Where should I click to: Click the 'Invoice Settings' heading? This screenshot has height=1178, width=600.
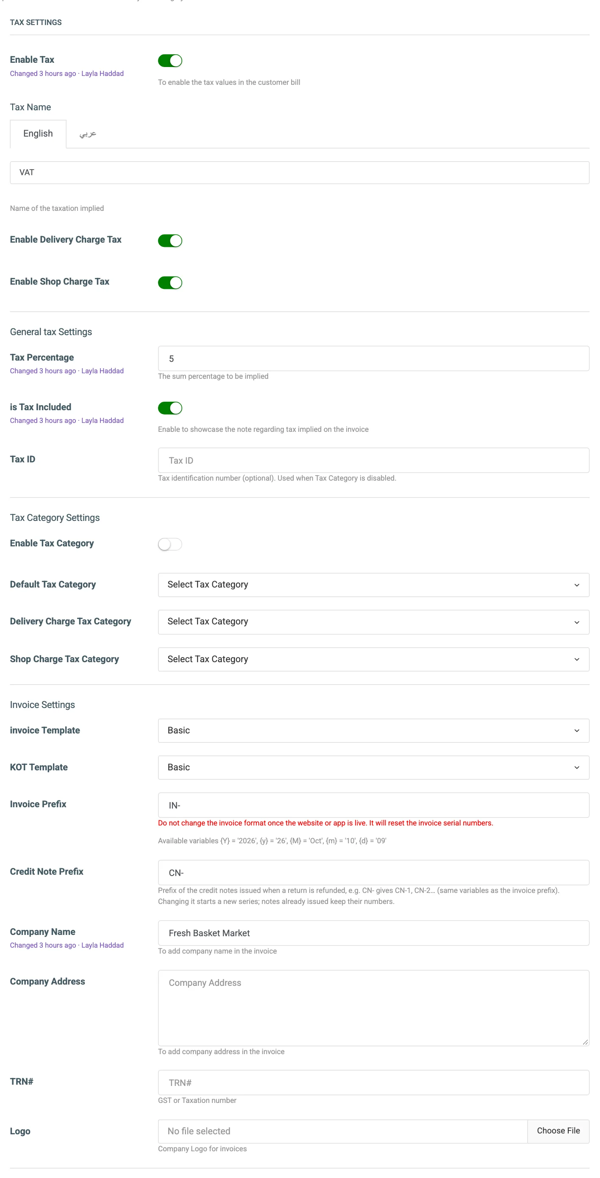click(x=42, y=705)
